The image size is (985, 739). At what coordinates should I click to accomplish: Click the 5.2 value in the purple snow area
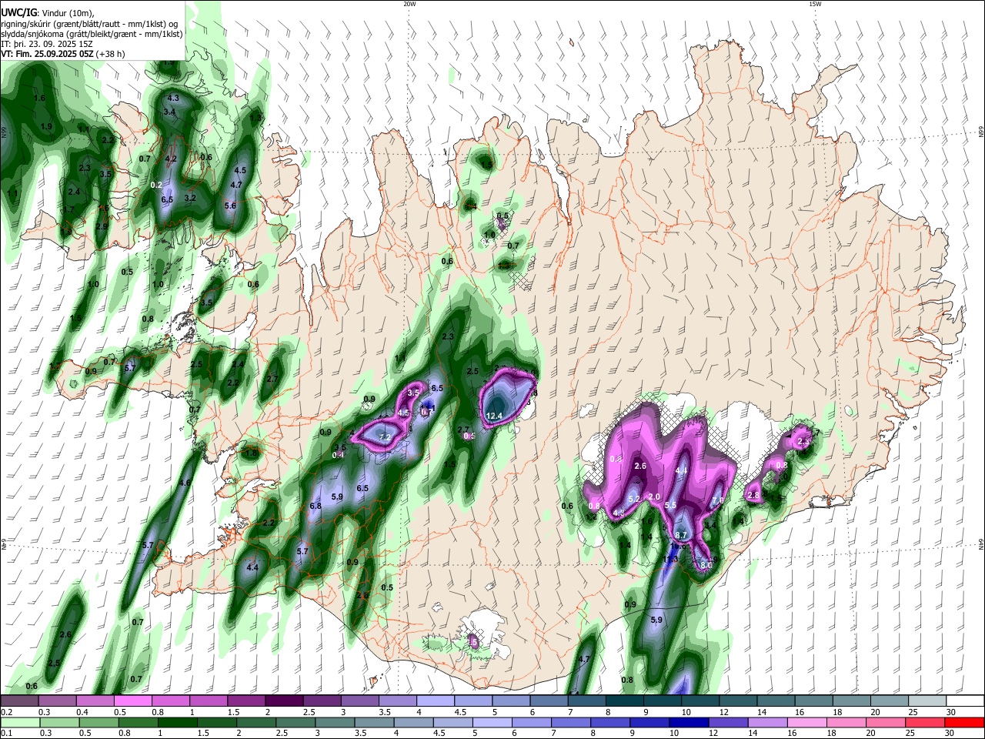point(634,500)
